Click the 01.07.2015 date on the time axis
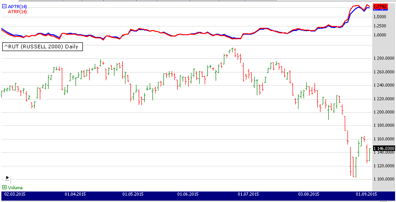This screenshot has height=202, width=396. (x=249, y=194)
